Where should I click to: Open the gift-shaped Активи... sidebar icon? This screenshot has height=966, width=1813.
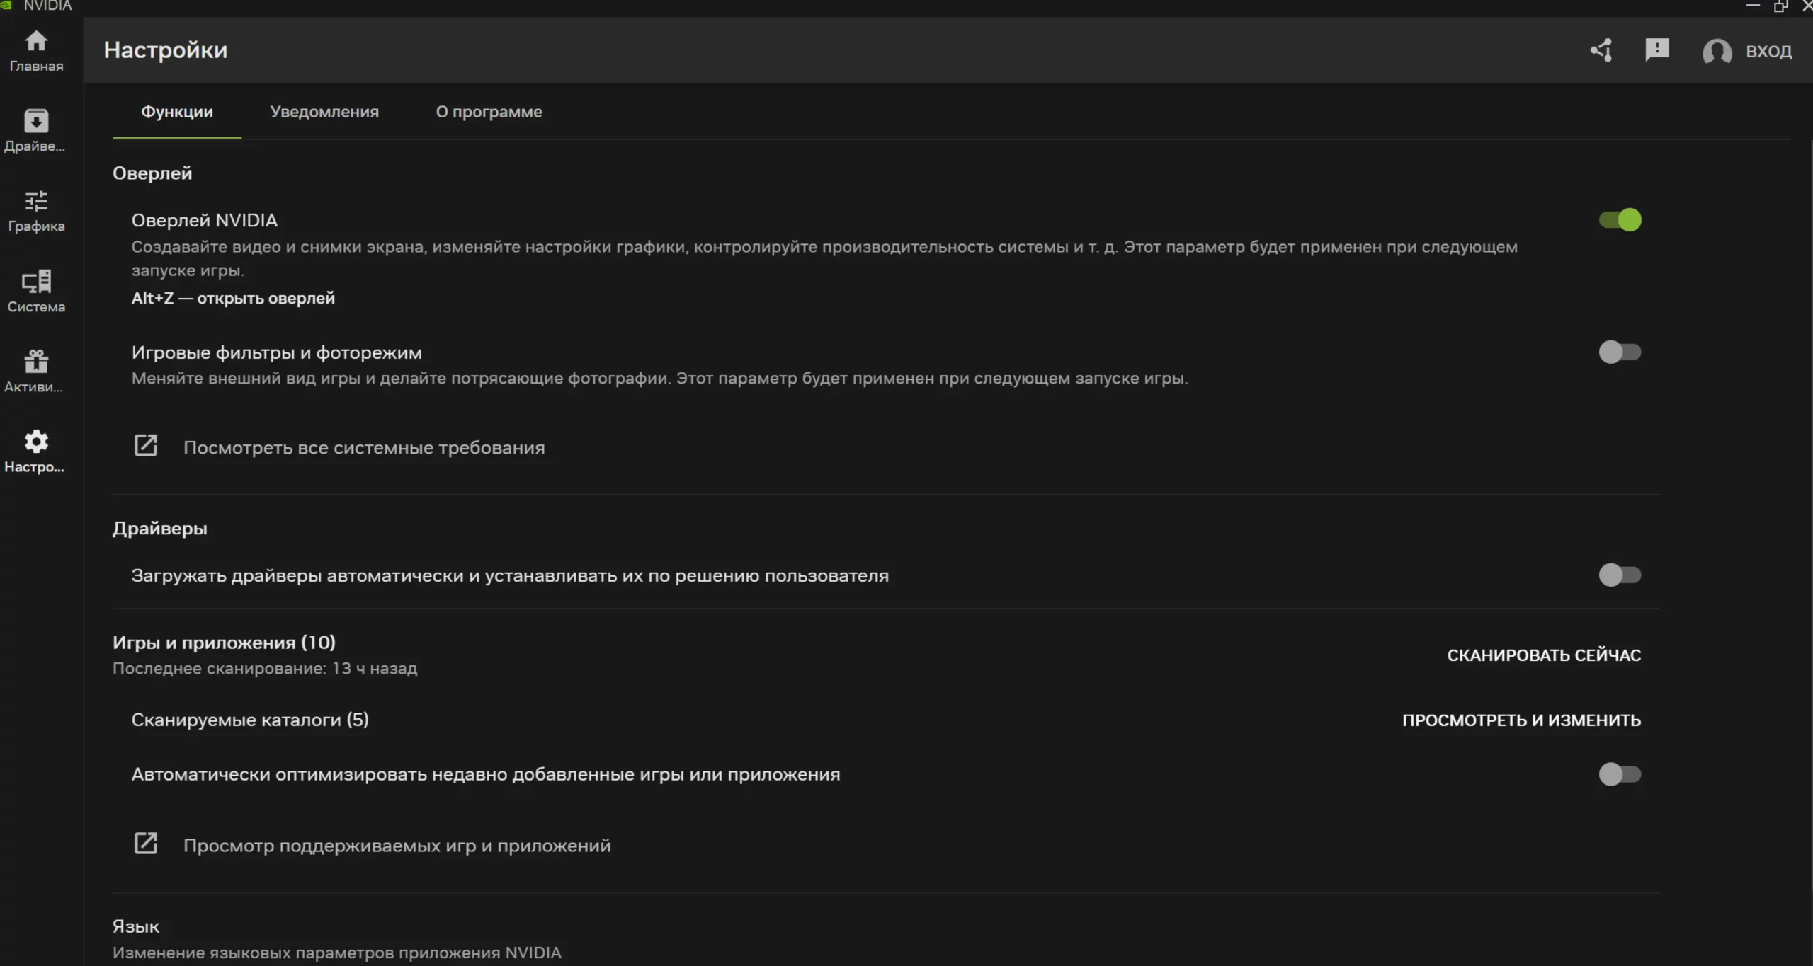(x=36, y=363)
